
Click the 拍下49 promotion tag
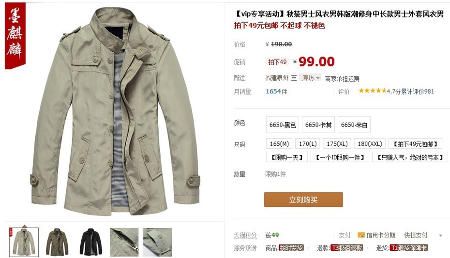277,62
